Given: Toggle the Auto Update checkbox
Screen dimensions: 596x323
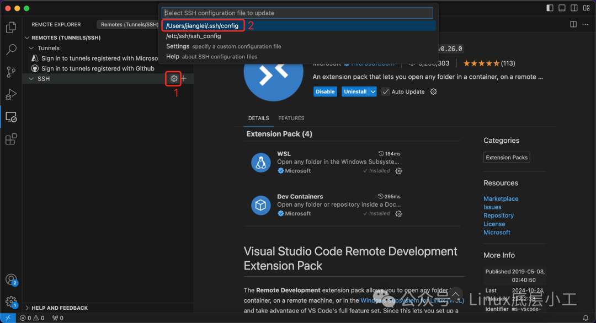Looking at the screenshot, I should (385, 92).
